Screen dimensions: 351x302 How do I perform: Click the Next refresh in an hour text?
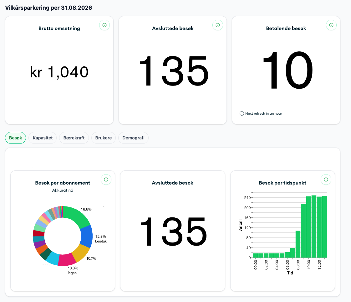263,113
